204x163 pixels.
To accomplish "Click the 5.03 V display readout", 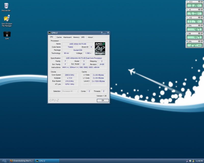I will [x=195, y=13].
